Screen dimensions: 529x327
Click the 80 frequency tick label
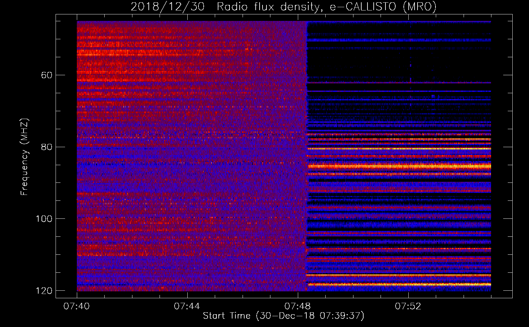[47, 147]
